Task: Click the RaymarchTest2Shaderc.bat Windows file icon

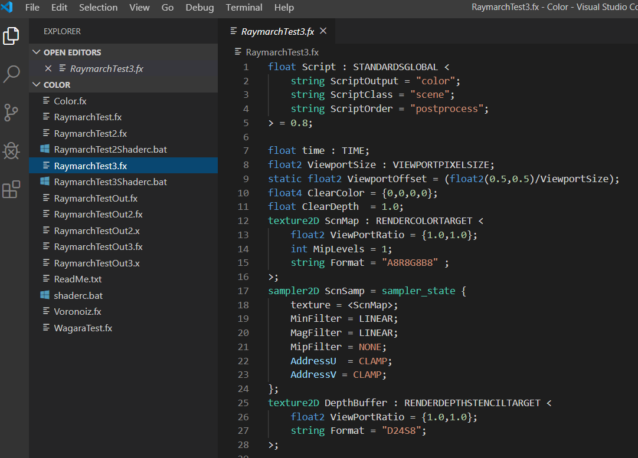Action: coord(45,149)
